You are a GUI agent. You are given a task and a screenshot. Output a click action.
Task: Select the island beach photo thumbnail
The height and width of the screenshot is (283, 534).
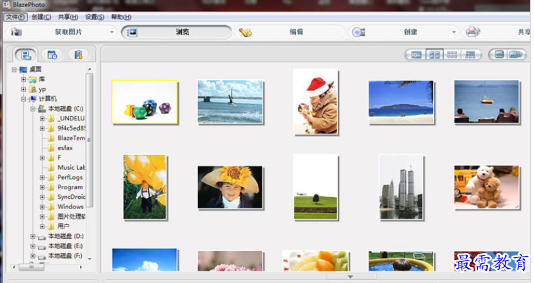point(401,102)
